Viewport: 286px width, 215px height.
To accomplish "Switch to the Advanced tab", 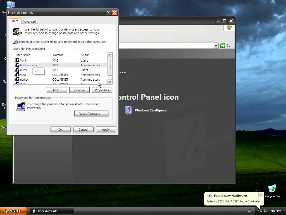I will [29, 21].
